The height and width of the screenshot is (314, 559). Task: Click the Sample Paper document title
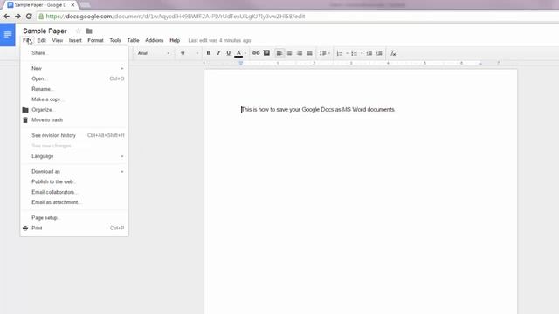tap(45, 31)
